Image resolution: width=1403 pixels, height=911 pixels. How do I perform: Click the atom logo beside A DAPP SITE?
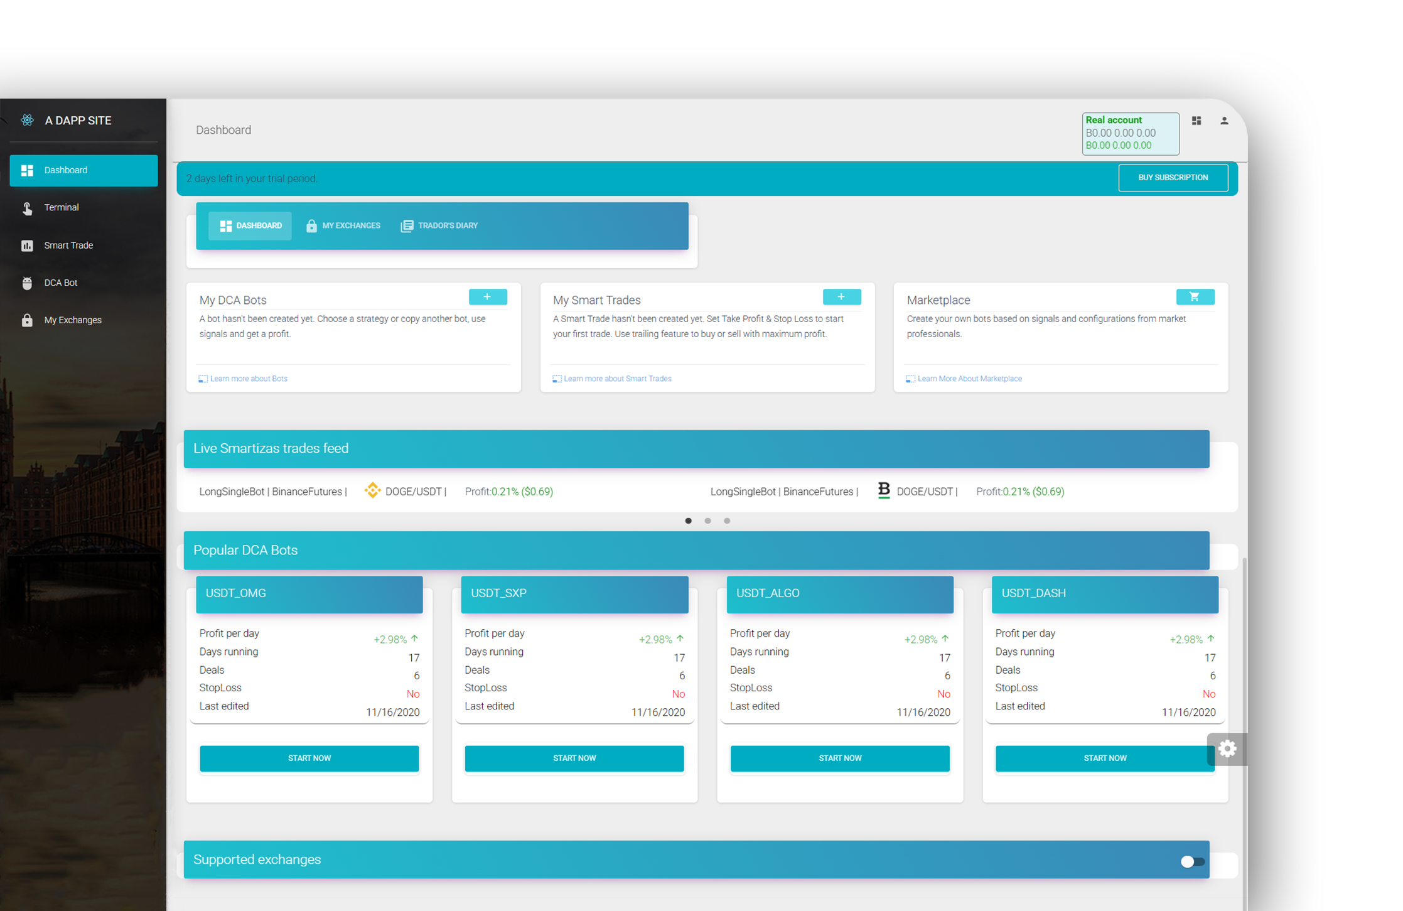tap(27, 120)
